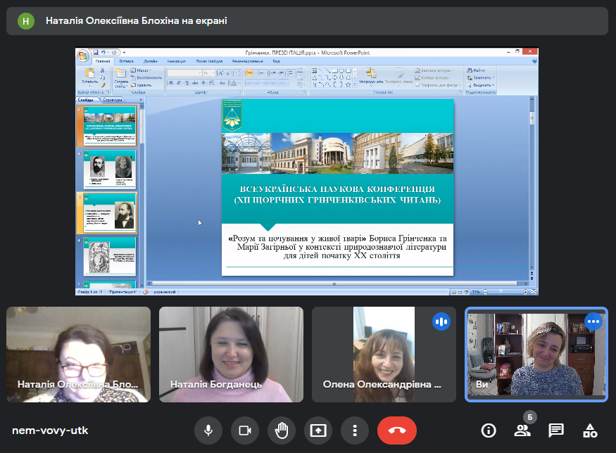616x453 pixels.
Task: Open the chat panel
Action: click(556, 430)
